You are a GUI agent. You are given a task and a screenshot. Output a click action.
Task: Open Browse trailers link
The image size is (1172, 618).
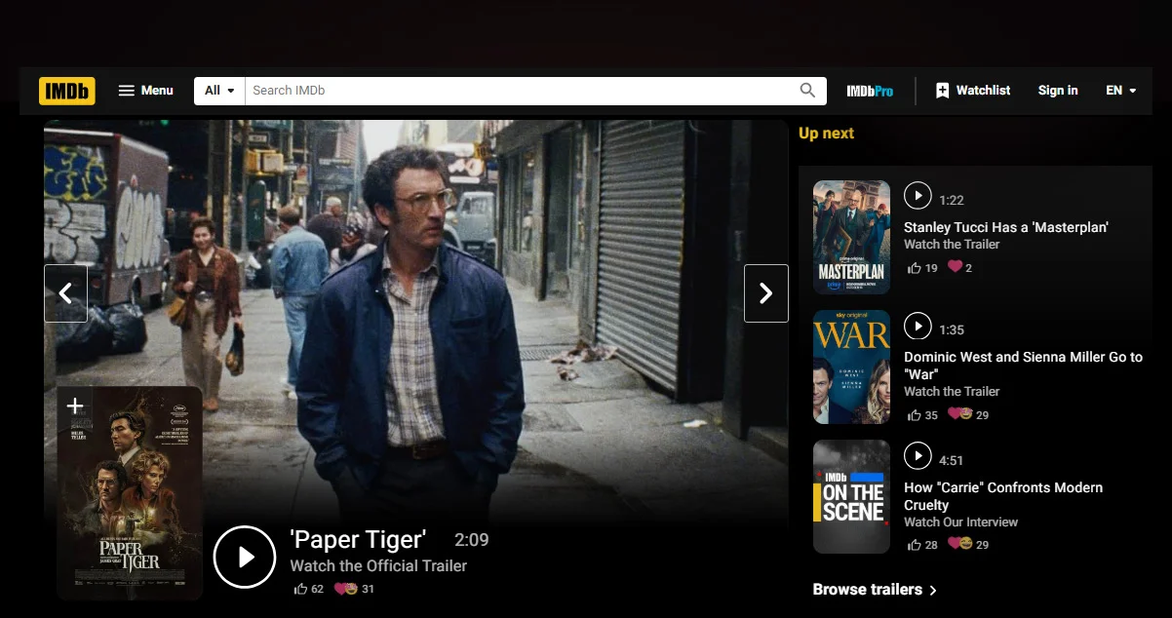tap(875, 590)
